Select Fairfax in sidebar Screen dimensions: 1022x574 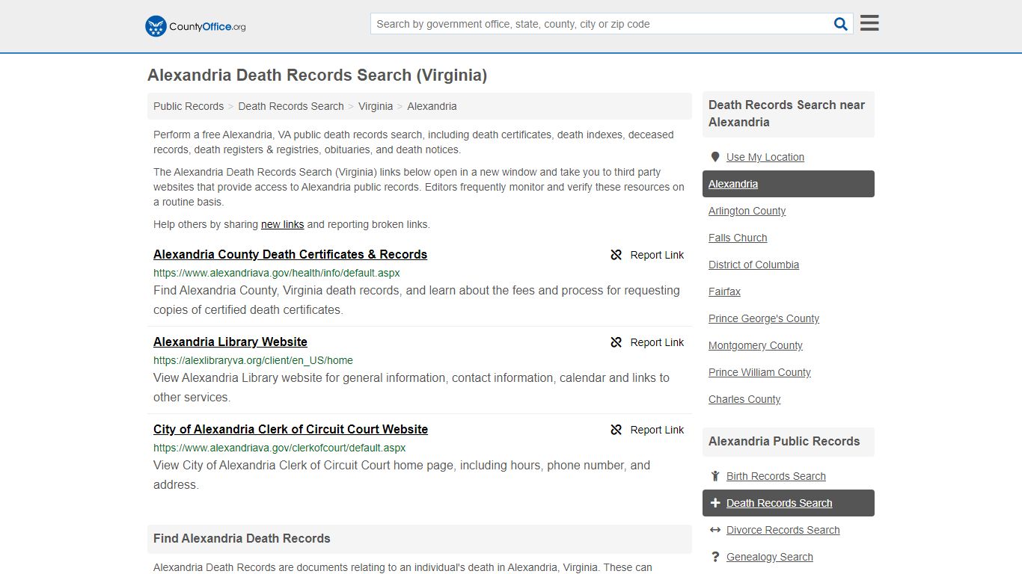(x=724, y=291)
